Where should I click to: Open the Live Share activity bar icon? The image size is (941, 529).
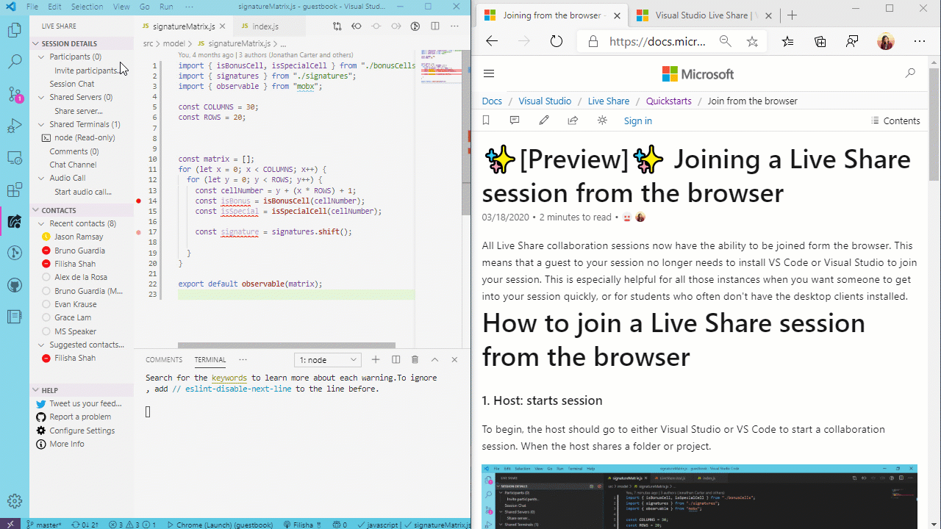[x=15, y=222]
